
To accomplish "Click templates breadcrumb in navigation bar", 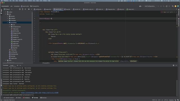I will [17, 6].
